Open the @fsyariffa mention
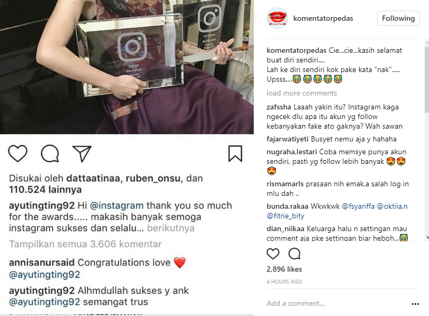429x316 pixels. click(358, 207)
